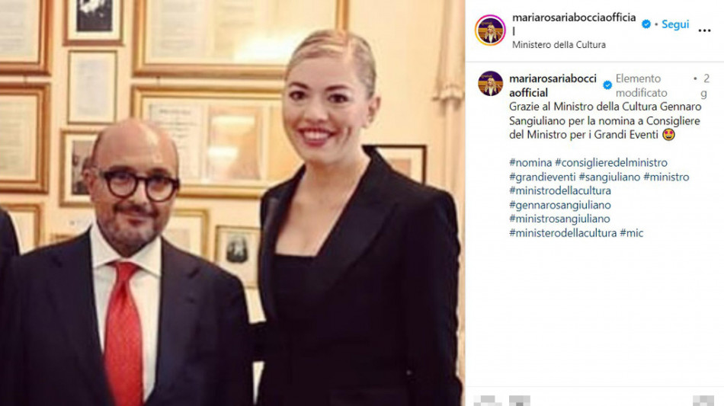
Task: Click the header profile avatar with story ring
Action: 490,30
